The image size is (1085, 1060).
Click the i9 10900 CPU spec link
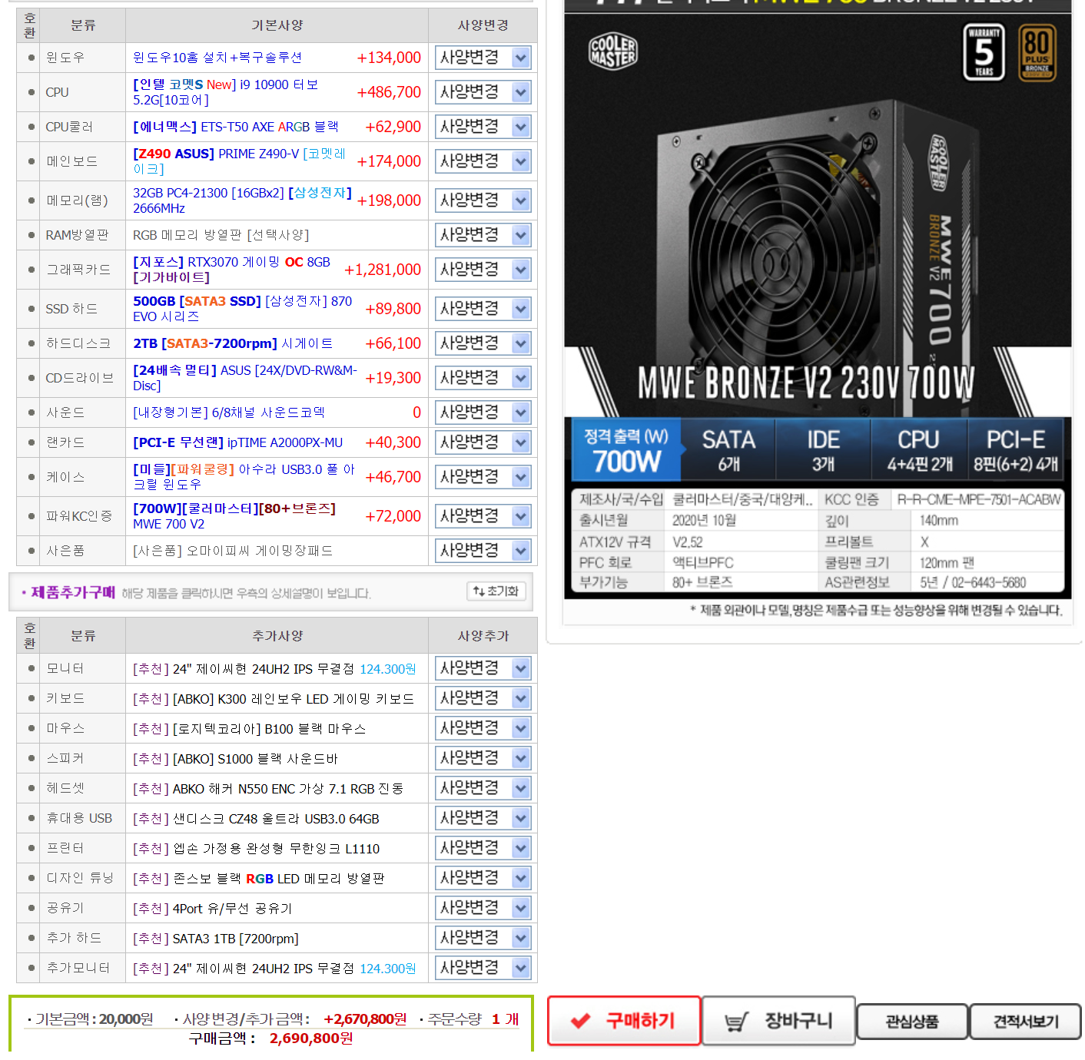coord(226,92)
